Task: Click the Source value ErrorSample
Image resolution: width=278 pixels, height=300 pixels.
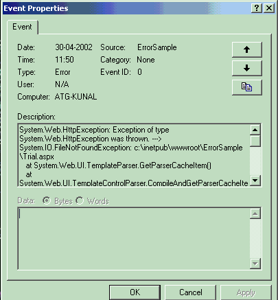Action: tap(157, 47)
